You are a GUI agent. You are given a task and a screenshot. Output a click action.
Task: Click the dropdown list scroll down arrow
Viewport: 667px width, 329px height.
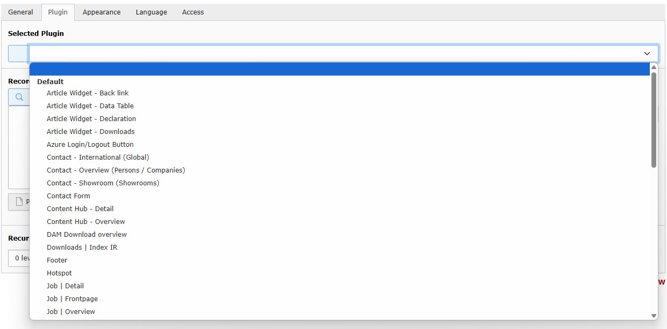coord(654,316)
